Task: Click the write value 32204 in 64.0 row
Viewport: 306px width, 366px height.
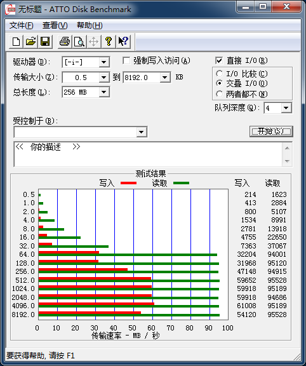Action: pyautogui.click(x=246, y=254)
